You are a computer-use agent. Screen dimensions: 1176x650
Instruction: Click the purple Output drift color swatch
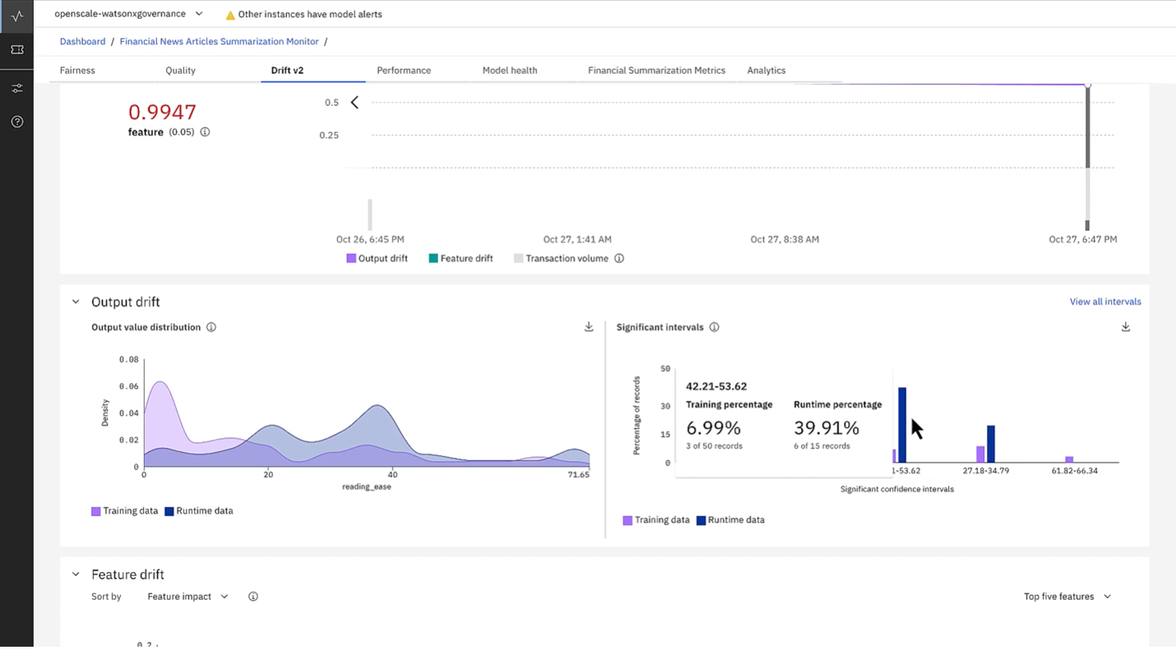point(350,258)
